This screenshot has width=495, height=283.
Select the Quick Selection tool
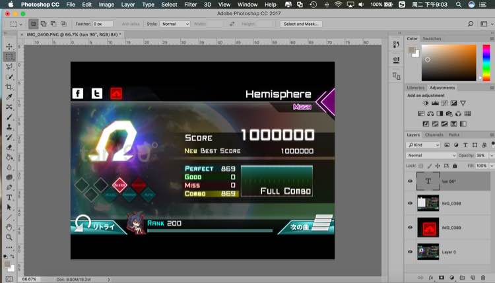tap(9, 77)
